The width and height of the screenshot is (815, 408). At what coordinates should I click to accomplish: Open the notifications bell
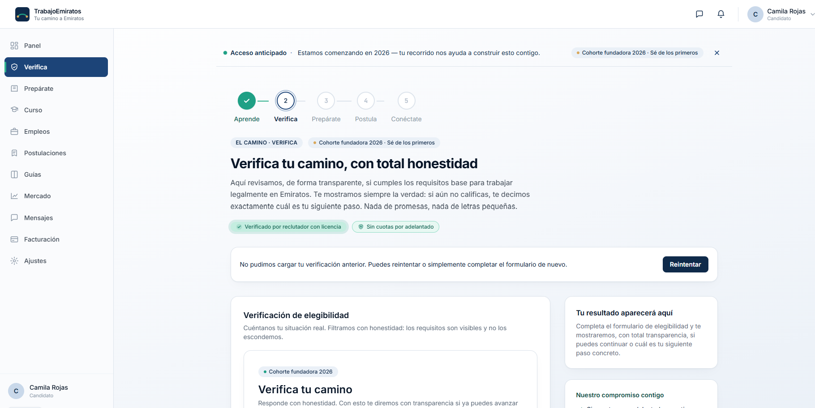pos(721,14)
